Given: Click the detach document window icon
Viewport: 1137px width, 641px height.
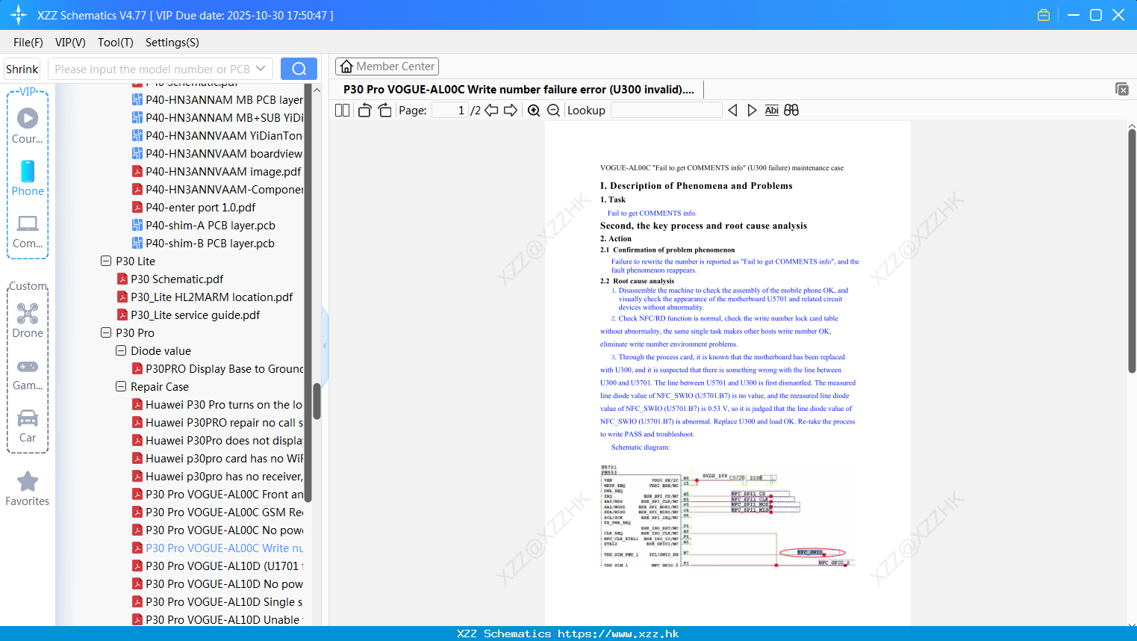Looking at the screenshot, I should pyautogui.click(x=1122, y=89).
